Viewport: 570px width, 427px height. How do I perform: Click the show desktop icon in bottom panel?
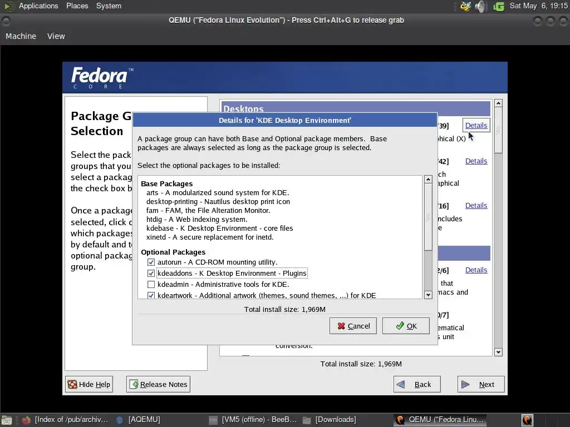click(7, 420)
